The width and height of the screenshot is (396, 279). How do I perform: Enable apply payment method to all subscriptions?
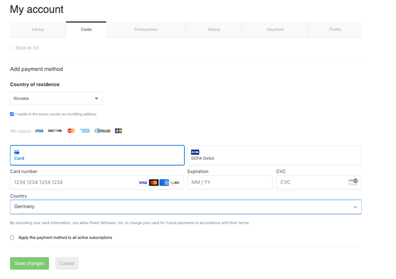pyautogui.click(x=12, y=237)
